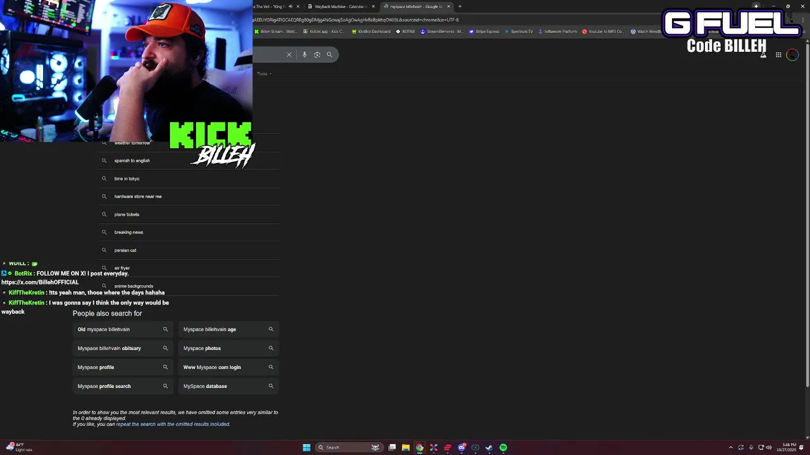810x455 pixels.
Task: Open the microphone tray icon
Action: pyautogui.click(x=751, y=447)
